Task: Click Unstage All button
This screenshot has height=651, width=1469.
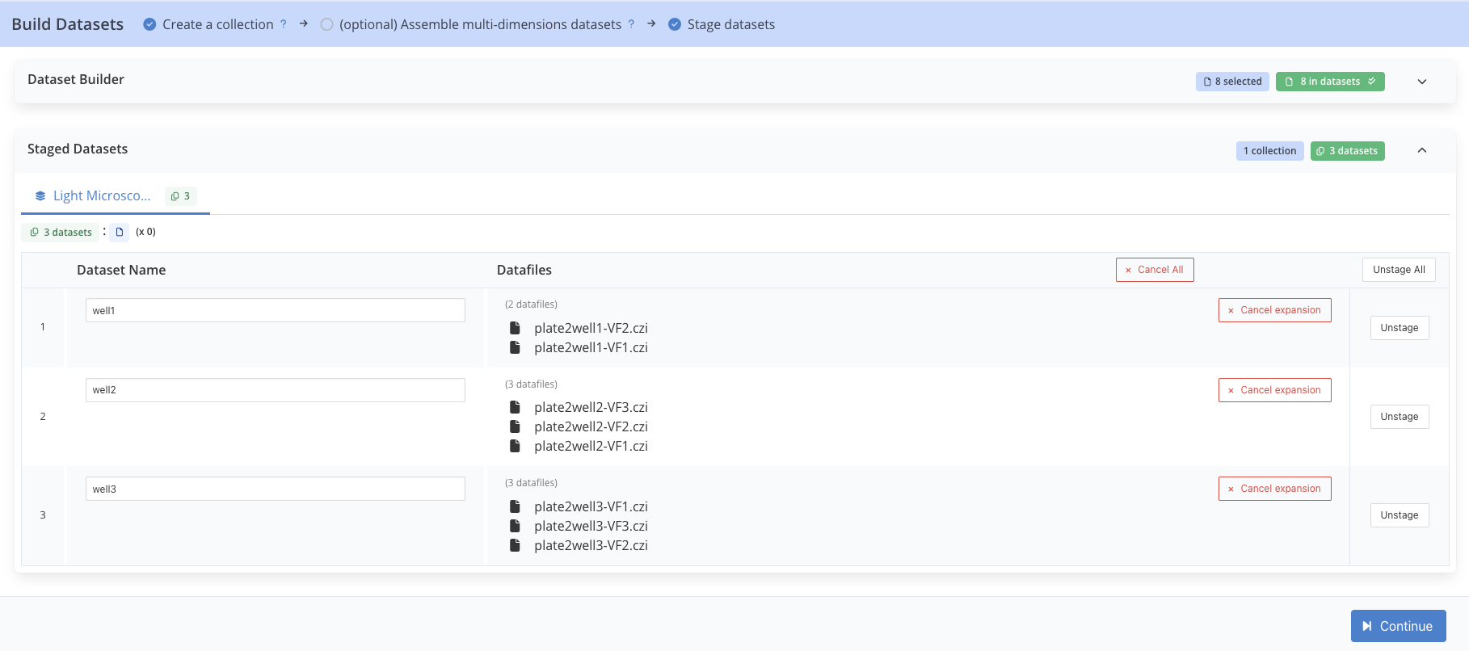Action: [x=1399, y=270]
